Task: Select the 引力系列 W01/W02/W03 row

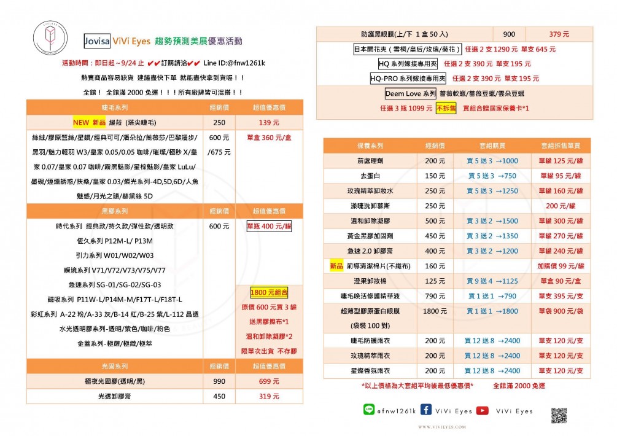Action: [115, 255]
